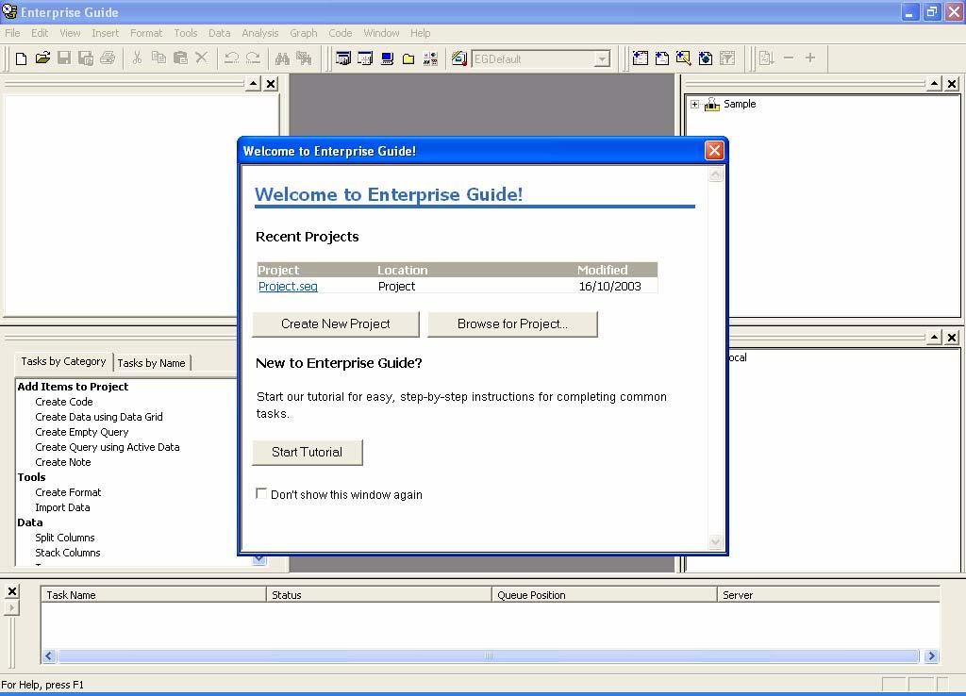This screenshot has height=696, width=966.
Task: Click the plus zoom in icon
Action: pos(810,58)
